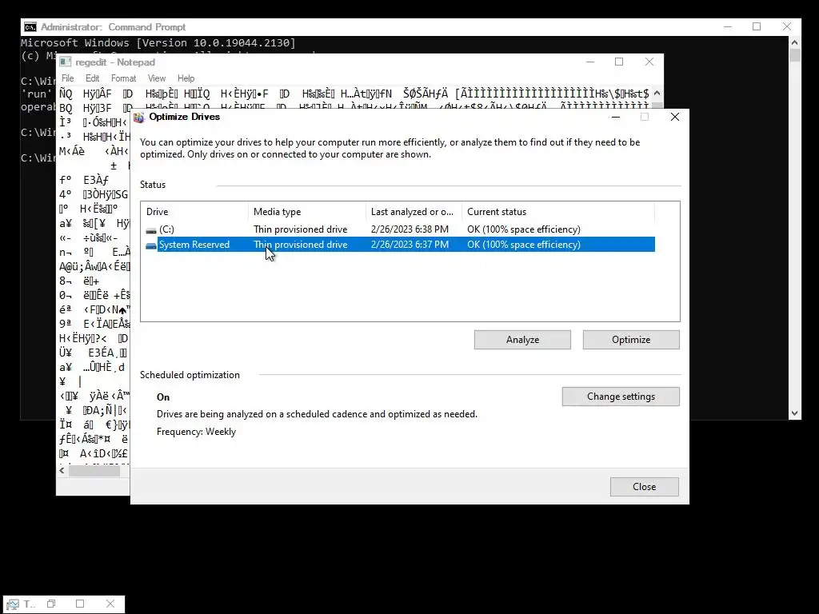Open Change settings for scheduled optimization

point(621,397)
